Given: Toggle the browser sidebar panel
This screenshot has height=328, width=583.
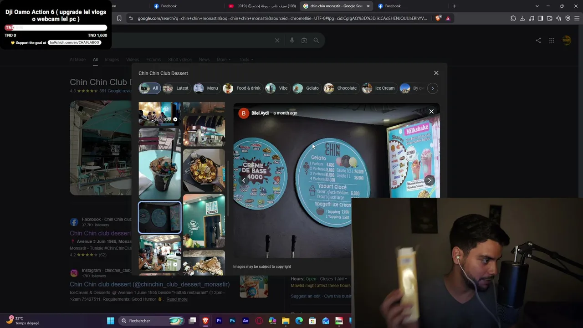Looking at the screenshot, I should [x=541, y=18].
